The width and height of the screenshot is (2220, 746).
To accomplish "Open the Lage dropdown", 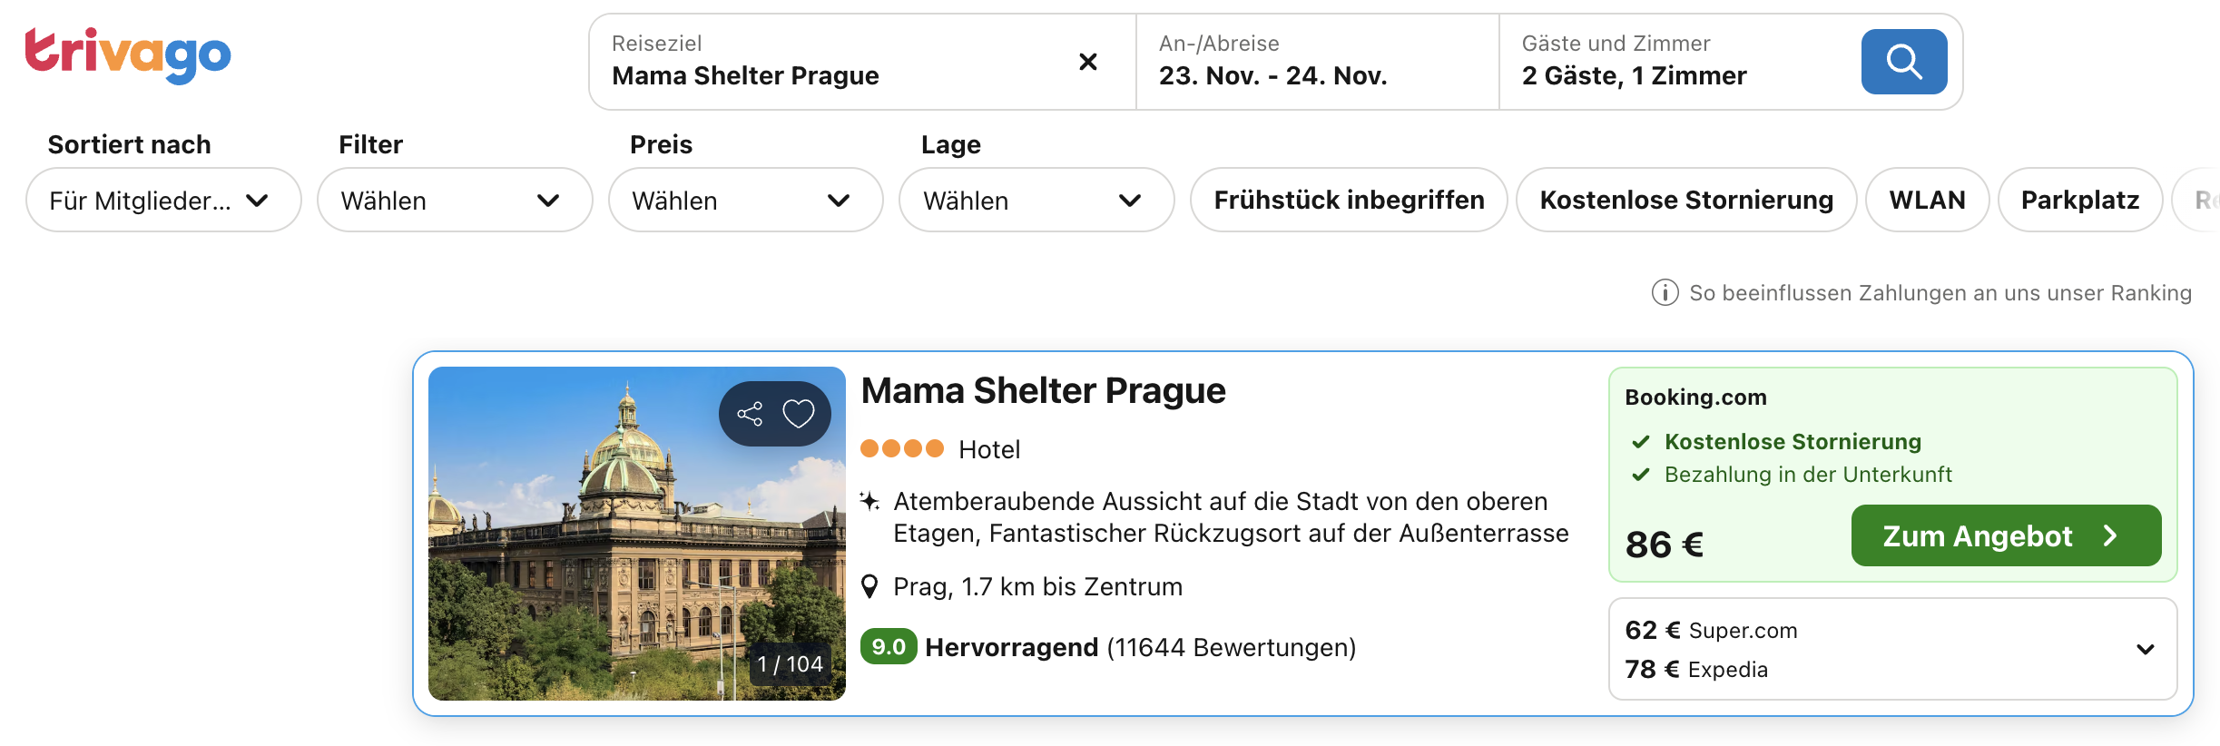I will [1036, 200].
